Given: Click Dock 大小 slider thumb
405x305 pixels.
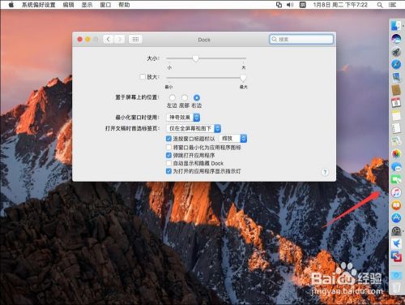Looking at the screenshot, I should pos(195,58).
